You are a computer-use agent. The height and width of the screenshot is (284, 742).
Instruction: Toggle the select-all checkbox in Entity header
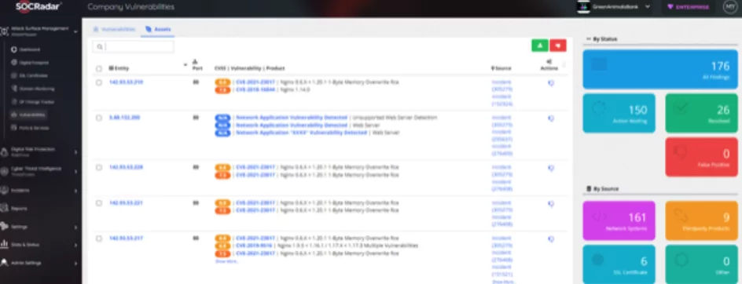pyautogui.click(x=99, y=68)
